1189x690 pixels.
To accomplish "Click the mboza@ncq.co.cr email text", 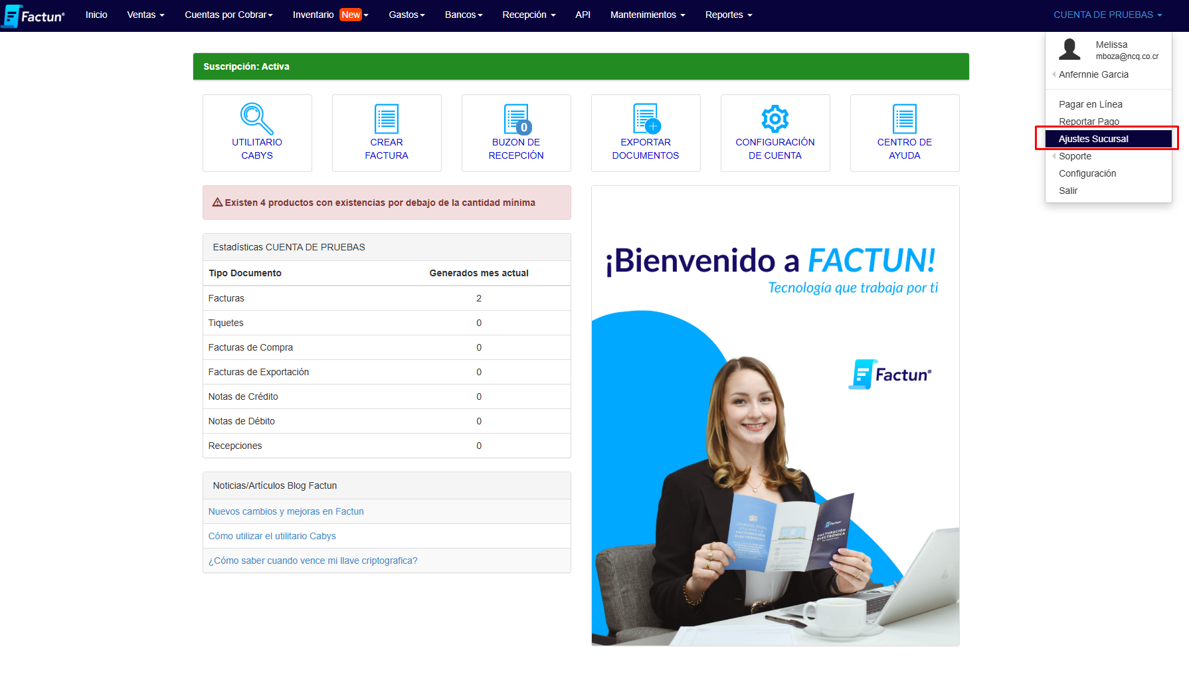I will tap(1127, 56).
